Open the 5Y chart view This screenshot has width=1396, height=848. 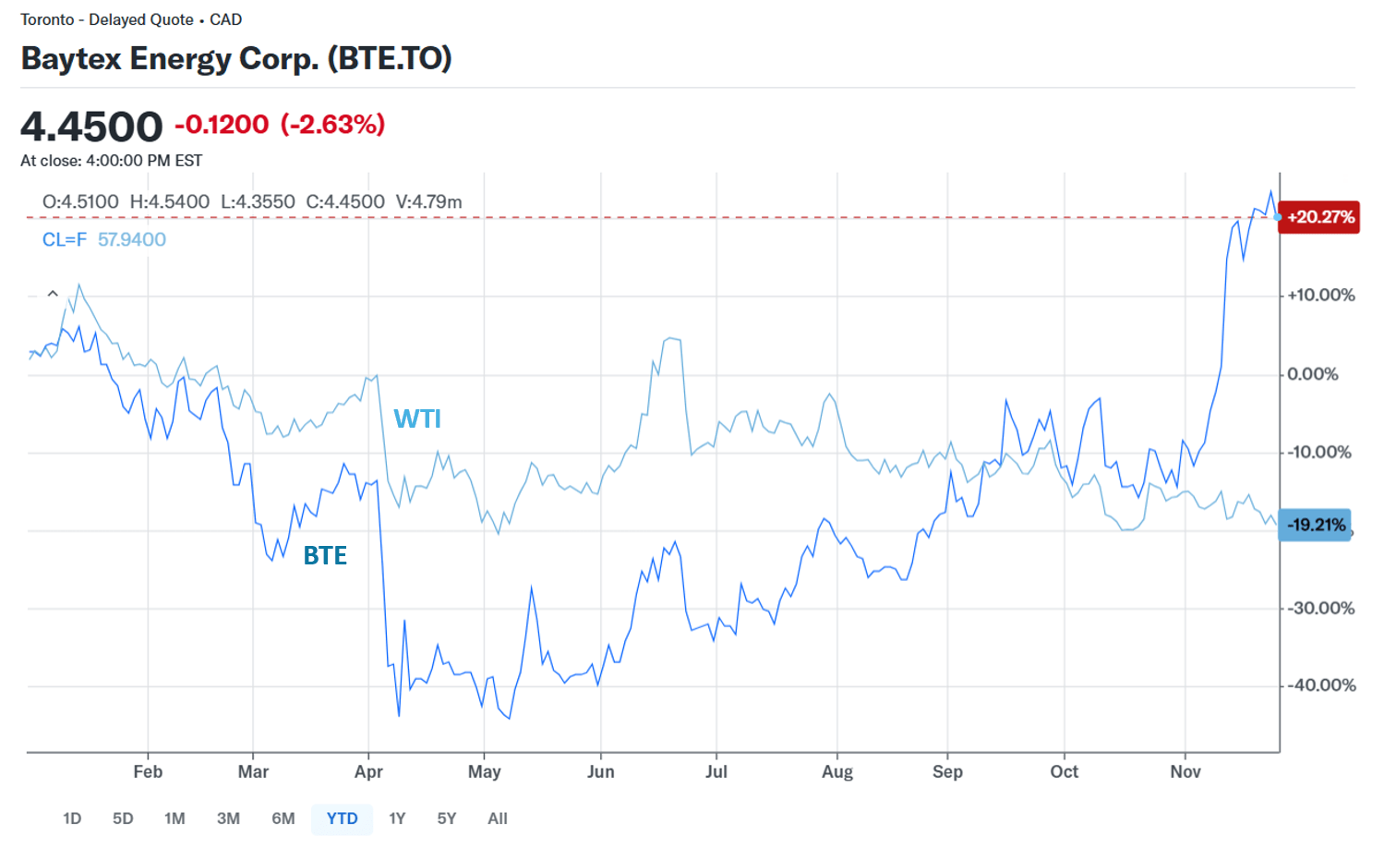447,818
